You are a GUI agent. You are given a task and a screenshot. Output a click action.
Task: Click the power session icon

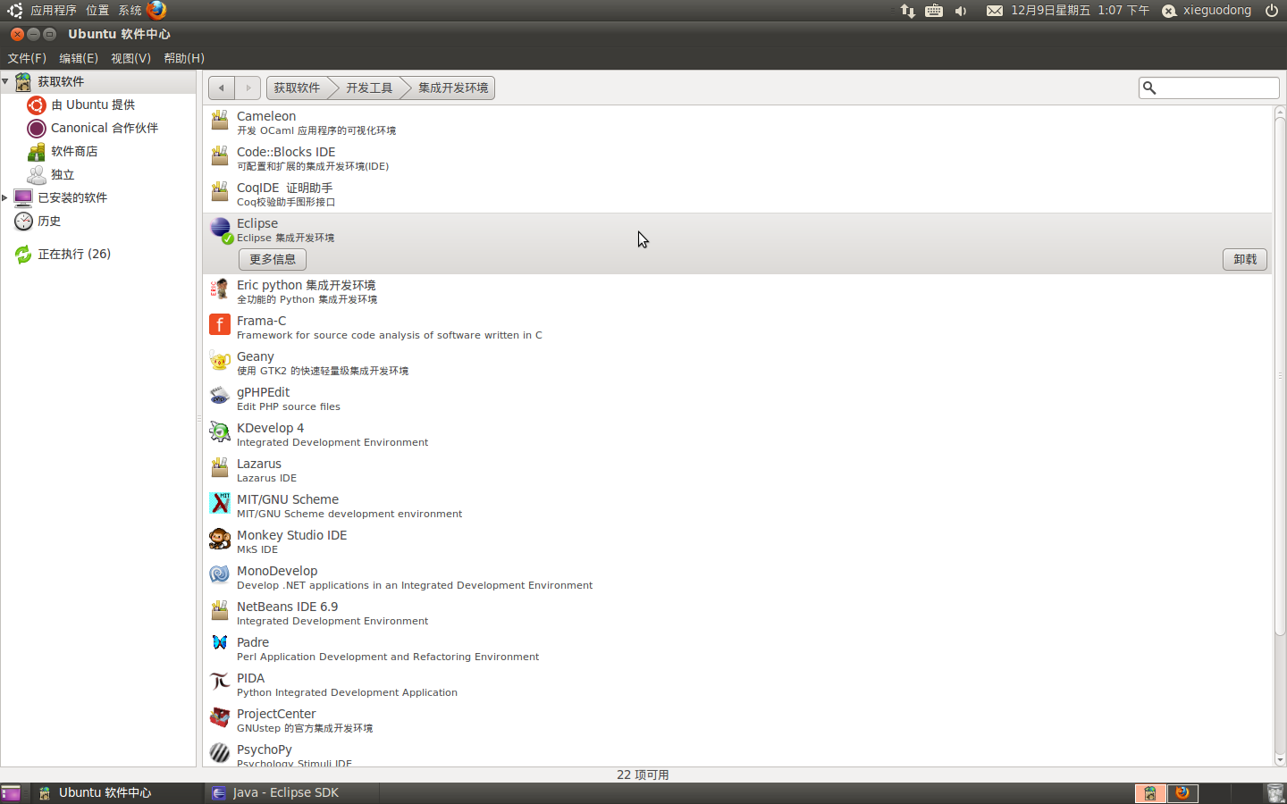(1271, 11)
